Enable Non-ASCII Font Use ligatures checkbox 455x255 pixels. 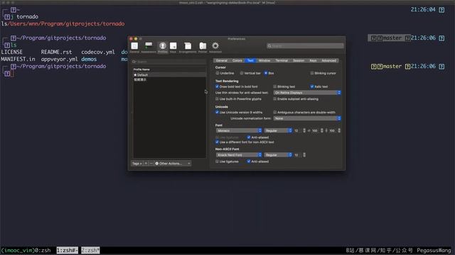point(217,161)
